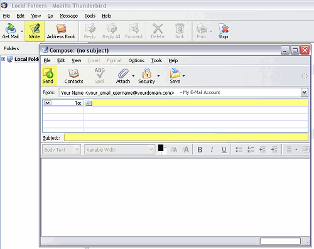The image size is (314, 249).
Task: Open the Get Mail dropdown arrow
Action: click(x=22, y=31)
